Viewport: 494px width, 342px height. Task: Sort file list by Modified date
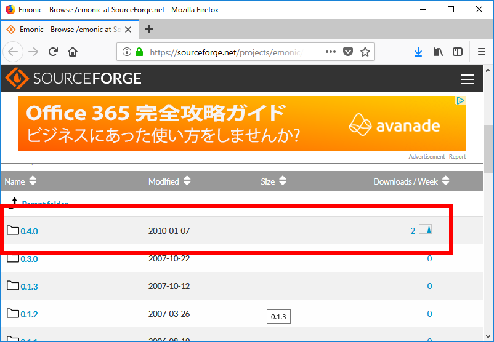(169, 181)
